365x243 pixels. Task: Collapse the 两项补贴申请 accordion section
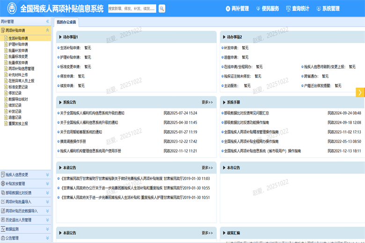click(47, 30)
